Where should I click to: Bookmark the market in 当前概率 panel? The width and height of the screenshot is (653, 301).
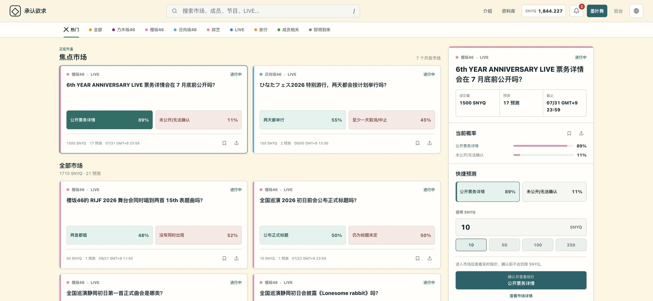coord(569,133)
